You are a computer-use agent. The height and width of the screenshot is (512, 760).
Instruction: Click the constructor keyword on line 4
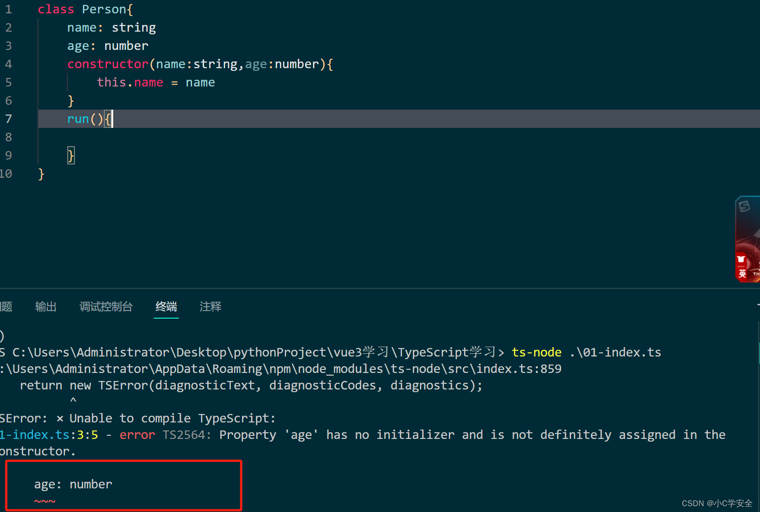(107, 64)
